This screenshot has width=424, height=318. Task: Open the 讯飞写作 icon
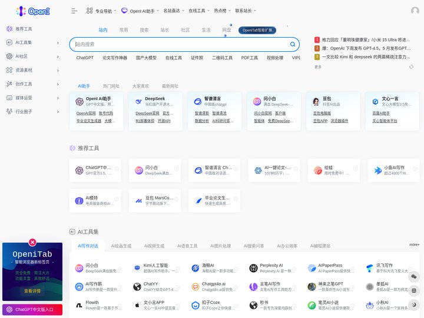tap(370, 268)
